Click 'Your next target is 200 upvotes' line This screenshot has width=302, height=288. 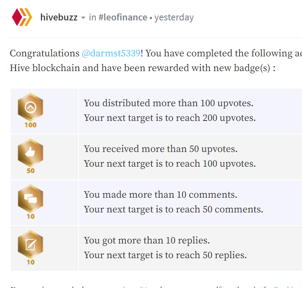170,118
